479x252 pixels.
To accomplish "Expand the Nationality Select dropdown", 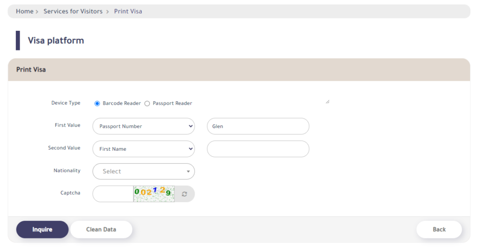I will click(144, 171).
